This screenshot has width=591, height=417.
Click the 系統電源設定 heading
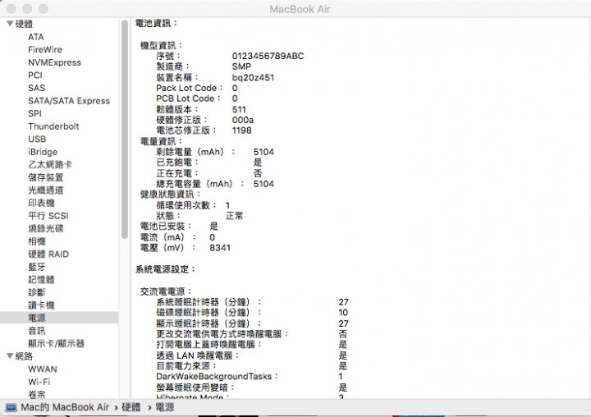(x=165, y=269)
